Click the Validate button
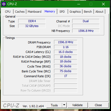 point(78,105)
